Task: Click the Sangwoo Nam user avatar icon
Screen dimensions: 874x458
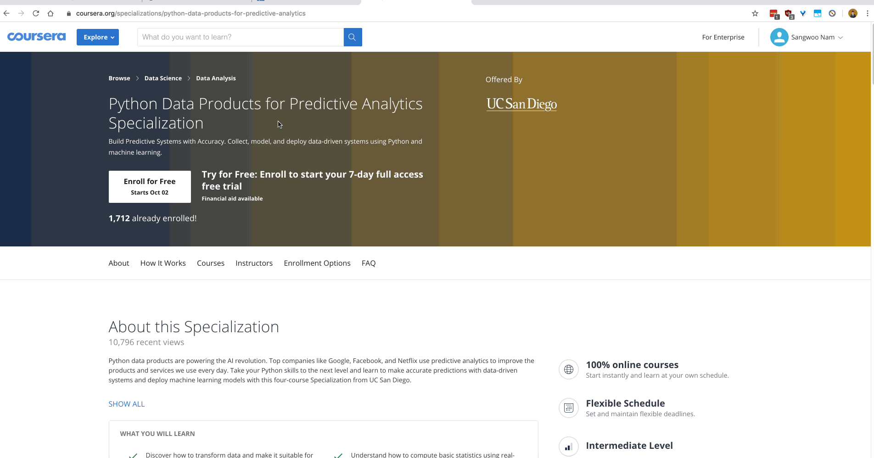Action: (779, 37)
